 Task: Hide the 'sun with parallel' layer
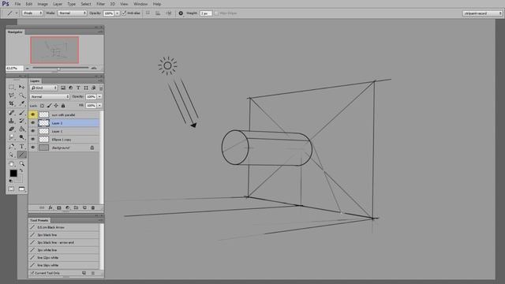click(33, 114)
